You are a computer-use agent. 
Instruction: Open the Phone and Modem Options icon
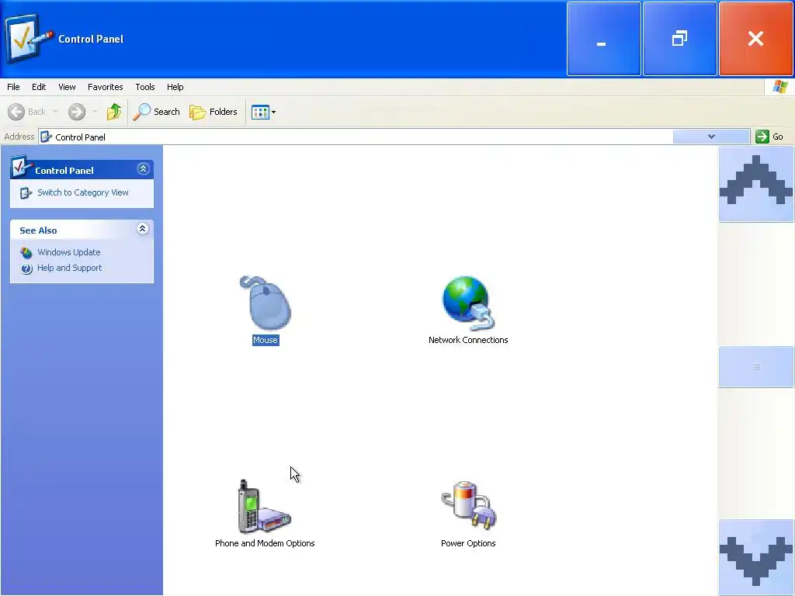click(265, 506)
